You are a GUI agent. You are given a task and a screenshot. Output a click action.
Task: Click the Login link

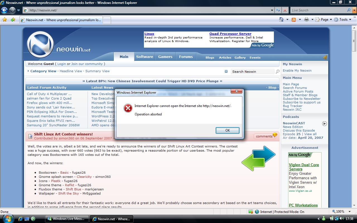click(62, 64)
